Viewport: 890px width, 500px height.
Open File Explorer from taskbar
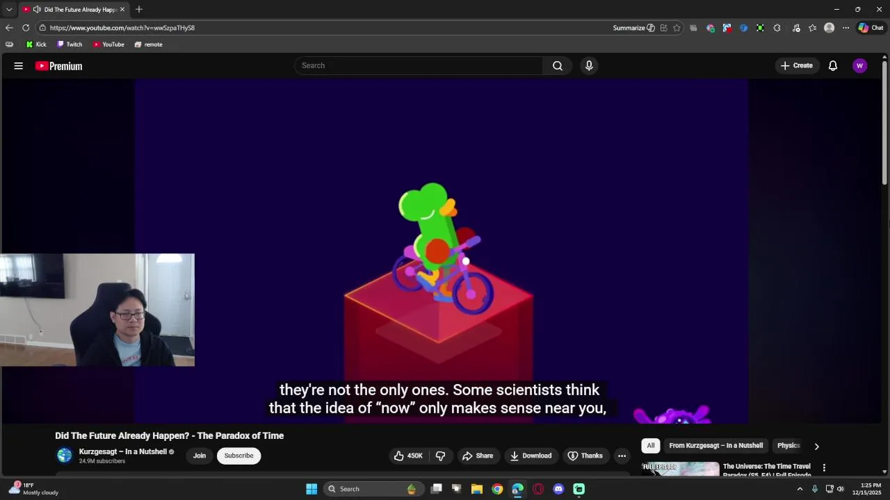pyautogui.click(x=477, y=489)
